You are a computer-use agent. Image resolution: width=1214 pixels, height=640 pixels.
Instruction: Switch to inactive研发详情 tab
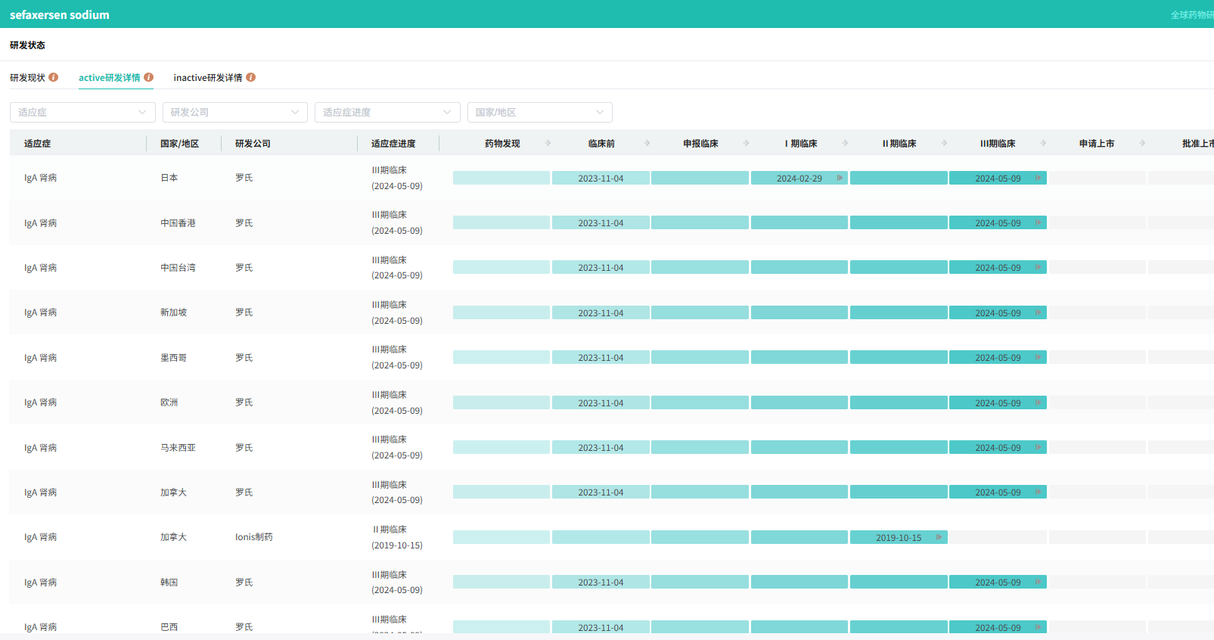pos(208,78)
